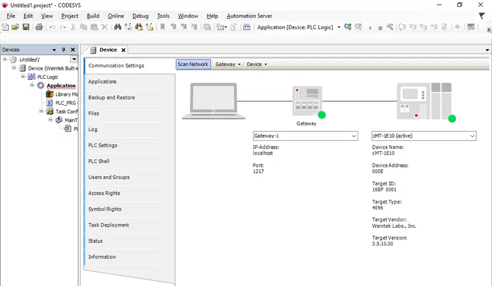Open the Devices panel options arrow
Viewport: 492px width, 286px height.
(54, 50)
